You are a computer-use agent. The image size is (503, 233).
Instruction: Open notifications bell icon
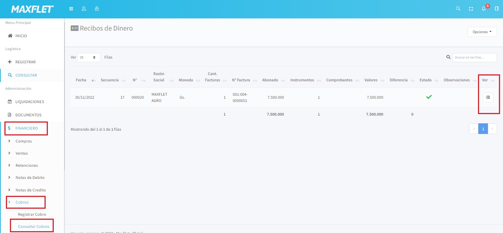[484, 9]
